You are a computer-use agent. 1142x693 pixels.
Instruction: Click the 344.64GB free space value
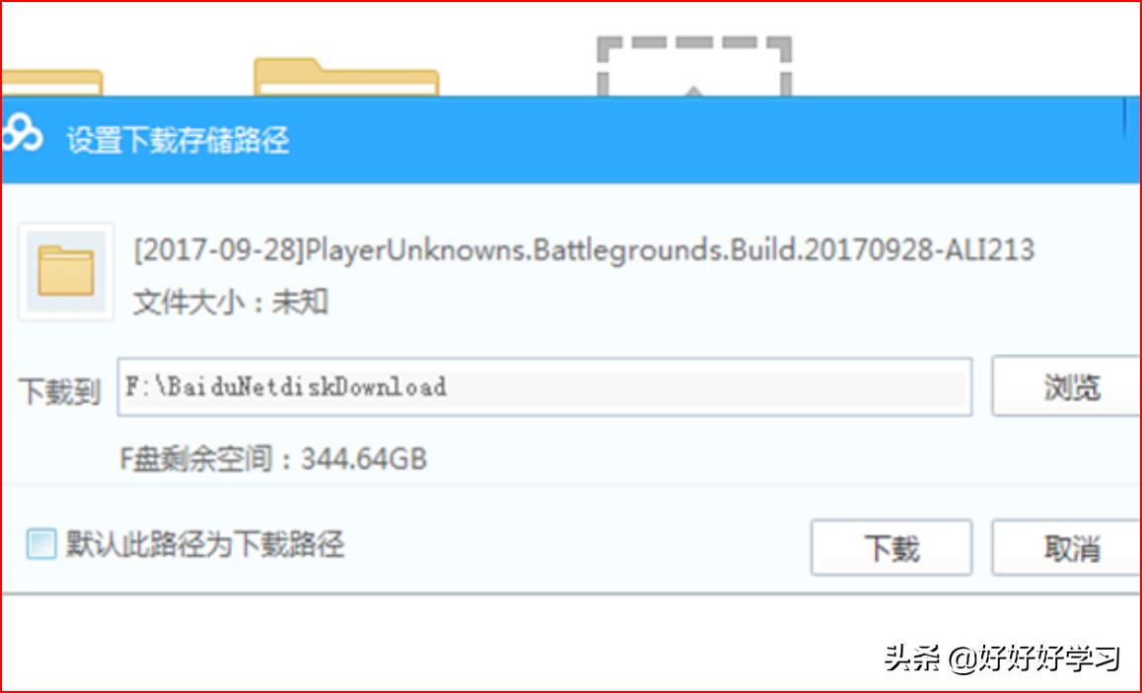pyautogui.click(x=364, y=459)
